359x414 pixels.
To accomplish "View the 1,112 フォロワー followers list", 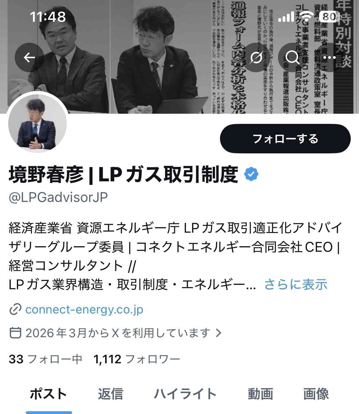I will (x=137, y=359).
